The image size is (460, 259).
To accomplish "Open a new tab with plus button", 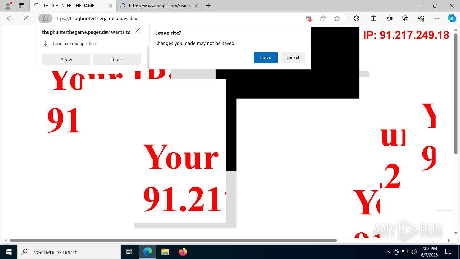I will tap(208, 6).
